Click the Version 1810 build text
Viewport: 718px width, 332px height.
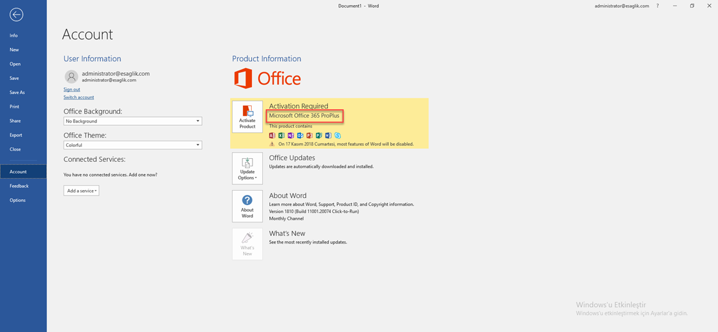(x=314, y=212)
